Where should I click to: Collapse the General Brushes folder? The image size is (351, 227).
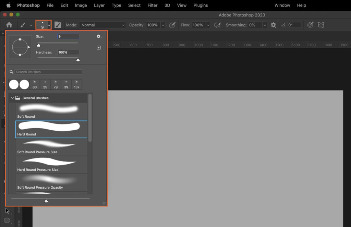(x=12, y=97)
